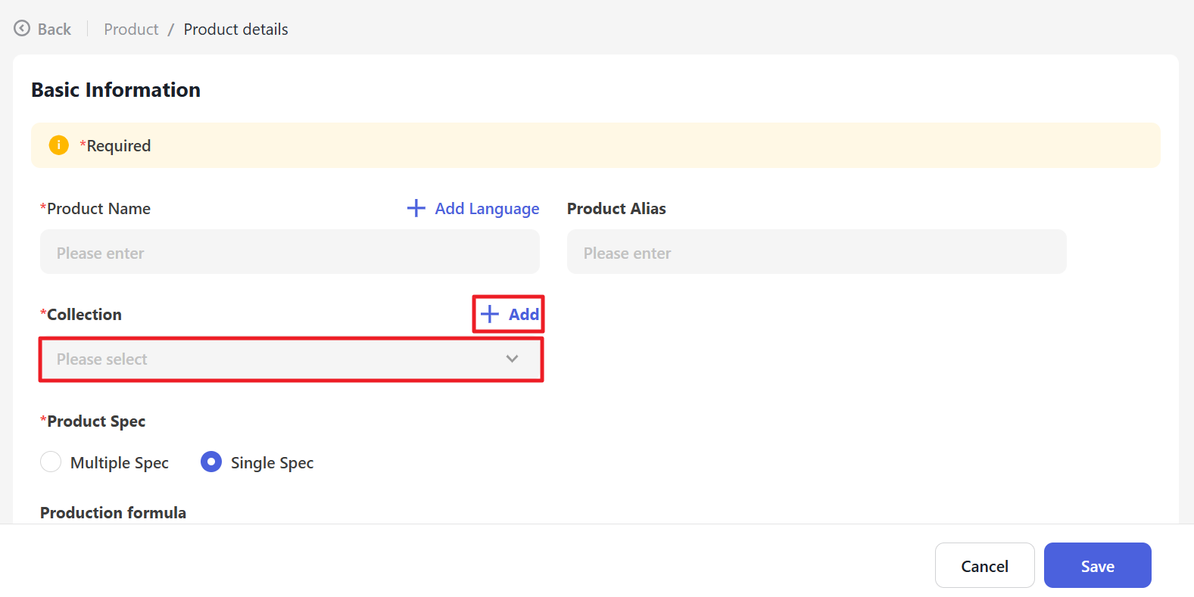Click the Back text link

[55, 30]
